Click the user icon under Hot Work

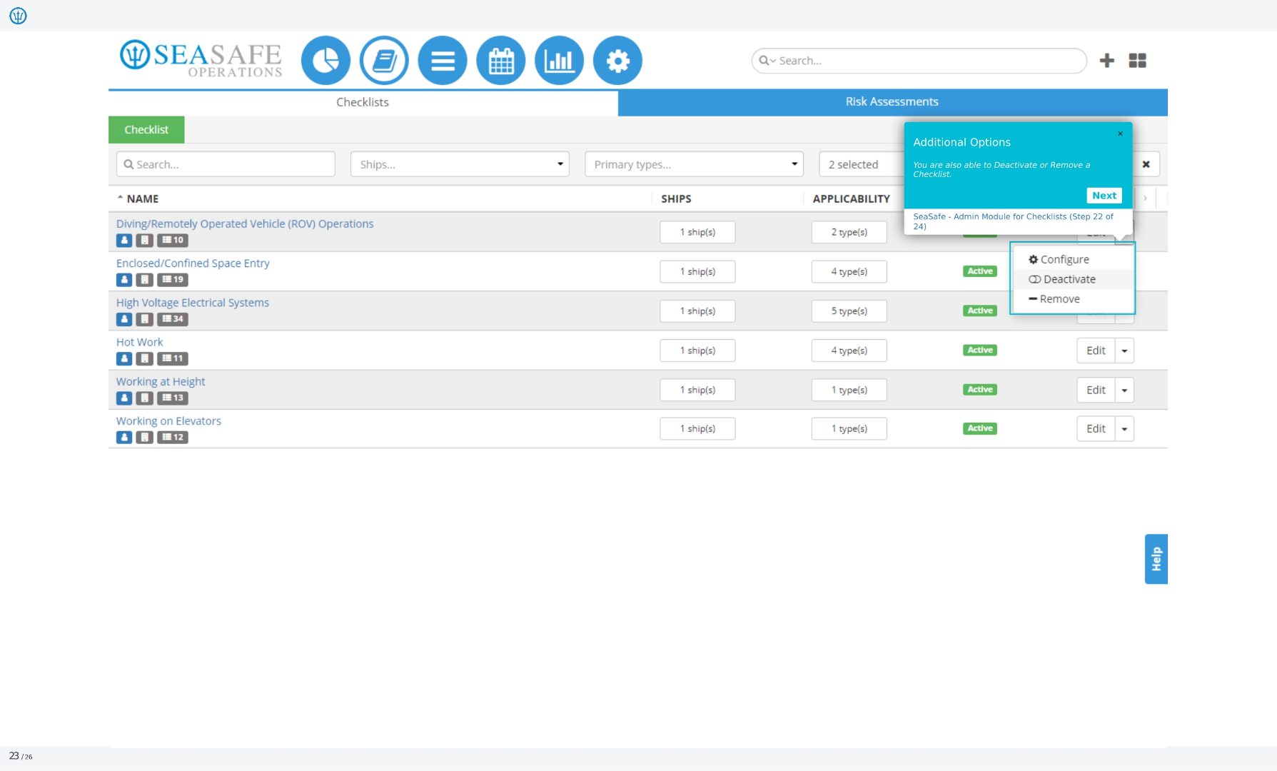click(124, 358)
